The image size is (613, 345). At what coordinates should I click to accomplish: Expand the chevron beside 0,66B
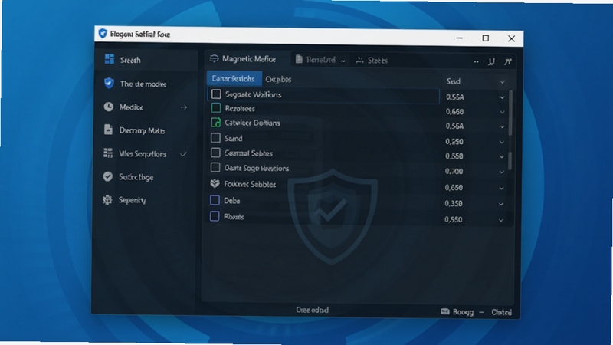(x=503, y=112)
